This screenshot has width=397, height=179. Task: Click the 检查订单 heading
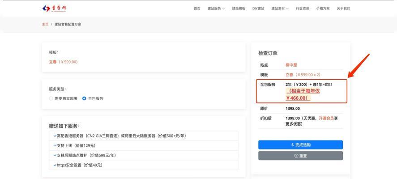[x=268, y=53]
